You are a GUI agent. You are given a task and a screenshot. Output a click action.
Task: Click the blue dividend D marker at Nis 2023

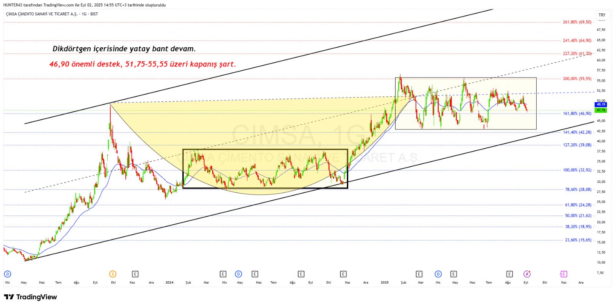[x=7, y=274]
